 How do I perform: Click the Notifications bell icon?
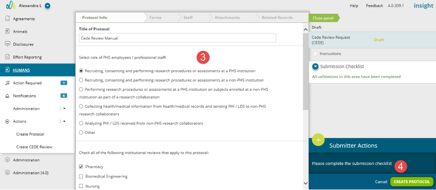point(8,96)
